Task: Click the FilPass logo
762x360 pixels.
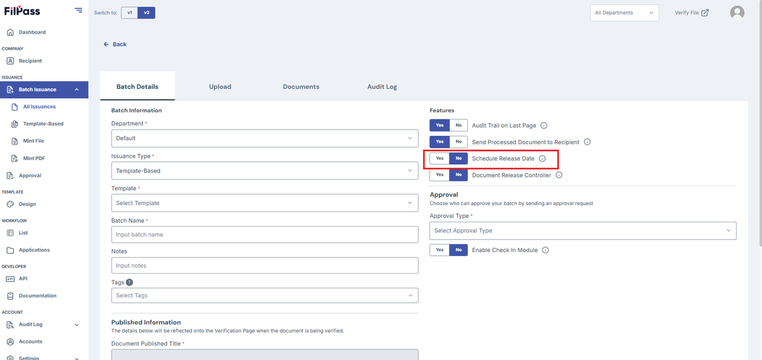Action: (22, 11)
